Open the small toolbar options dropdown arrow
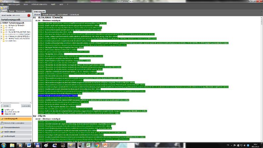This screenshot has height=148, width=263. coord(8,8)
